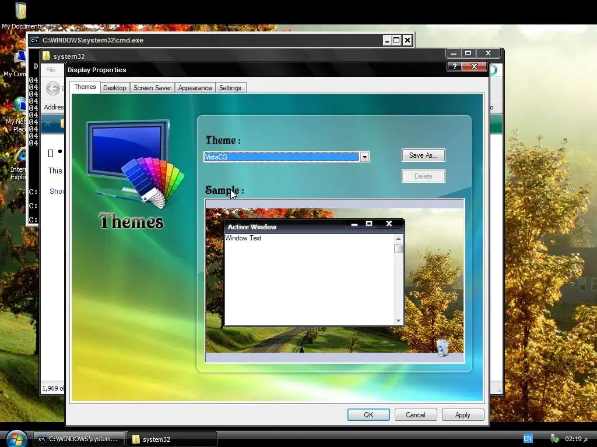Switch to cmd.exe taskbar button
Image resolution: width=597 pixels, height=447 pixels.
79,439
